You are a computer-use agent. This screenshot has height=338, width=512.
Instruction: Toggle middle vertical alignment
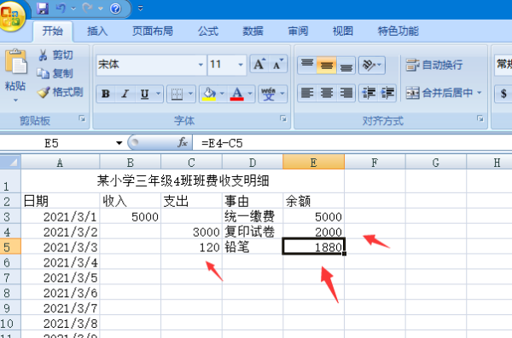coord(326,65)
